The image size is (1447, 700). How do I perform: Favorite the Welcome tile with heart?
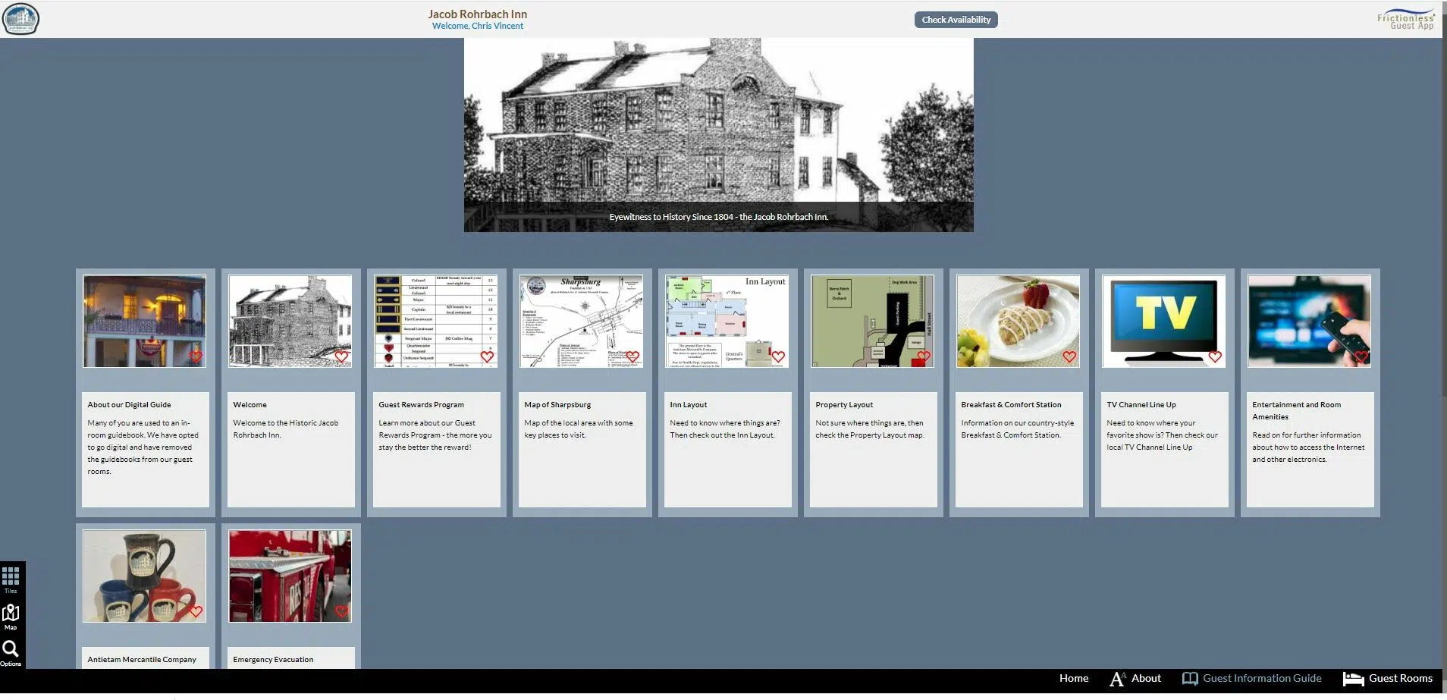tap(341, 356)
